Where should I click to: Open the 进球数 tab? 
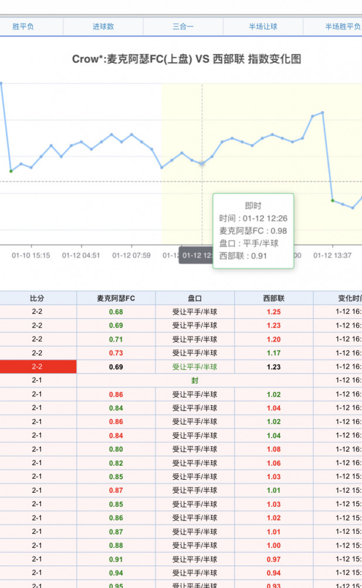point(103,26)
